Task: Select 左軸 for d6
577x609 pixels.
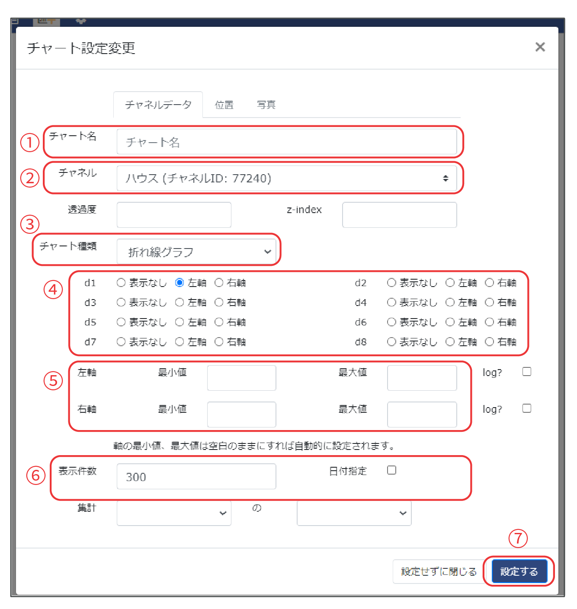Action: tap(450, 322)
